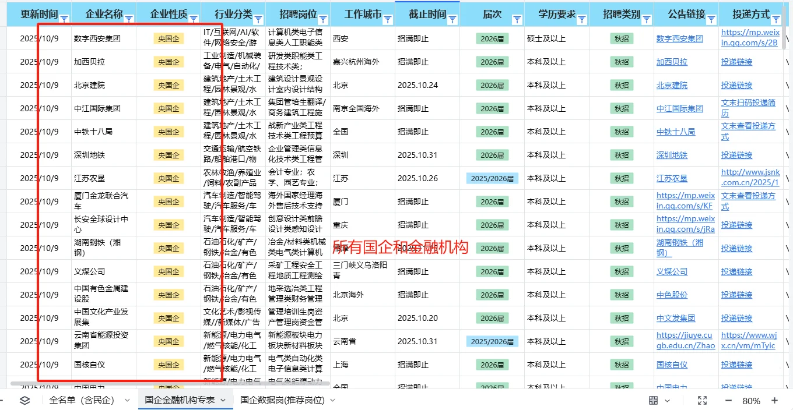The height and width of the screenshot is (410, 793).
Task: Open 中江国际集团 announcement link
Action: click(679, 108)
